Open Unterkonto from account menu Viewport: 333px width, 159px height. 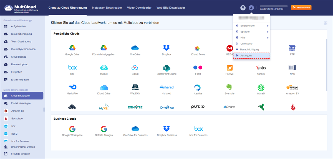click(252, 43)
